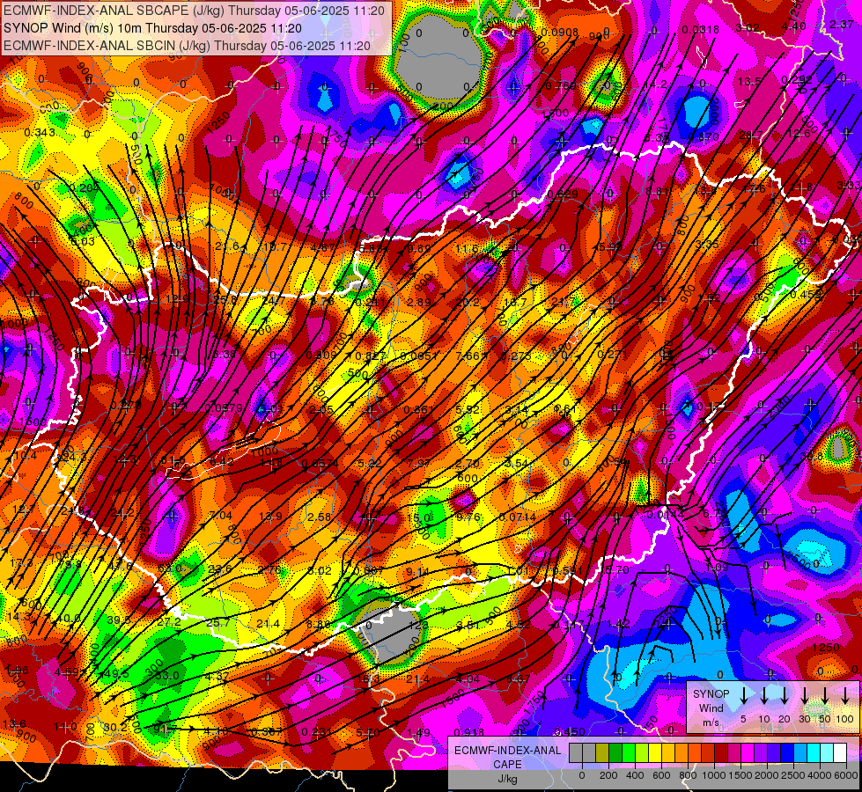This screenshot has width=862, height=792.
Task: Click the 2500 tick on CAPE scale
Action: point(793,775)
